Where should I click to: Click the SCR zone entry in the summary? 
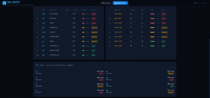point(140,79)
